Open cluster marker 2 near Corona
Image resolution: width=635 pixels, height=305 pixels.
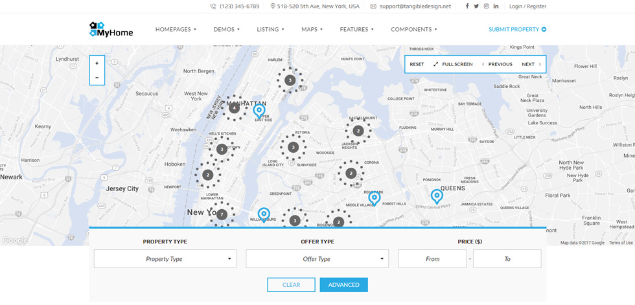tap(351, 174)
